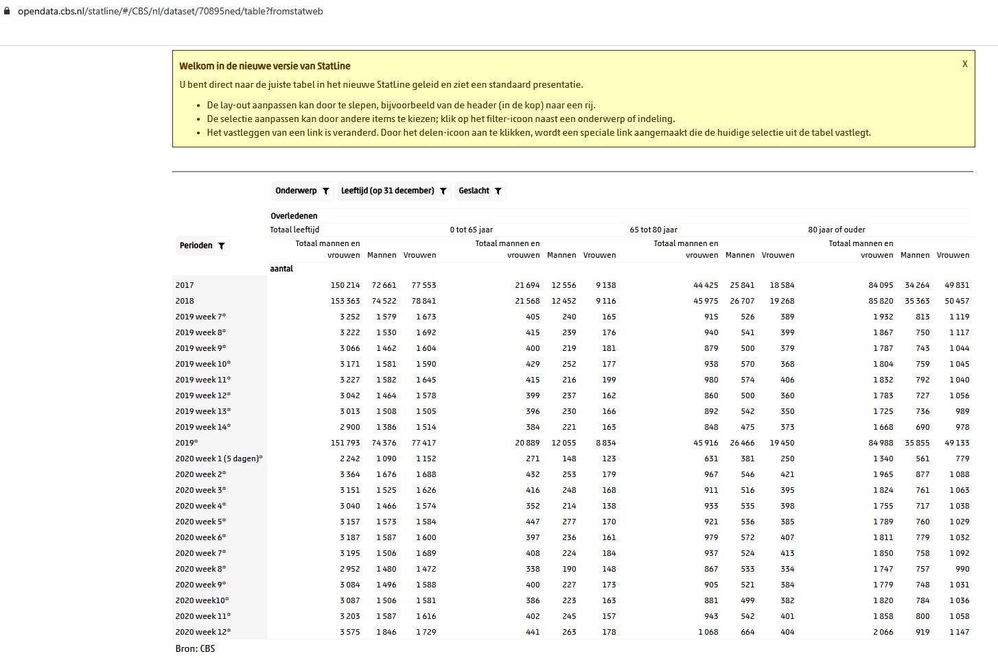998x658 pixels.
Task: Select the 2020 week10* row label
Action: click(202, 600)
